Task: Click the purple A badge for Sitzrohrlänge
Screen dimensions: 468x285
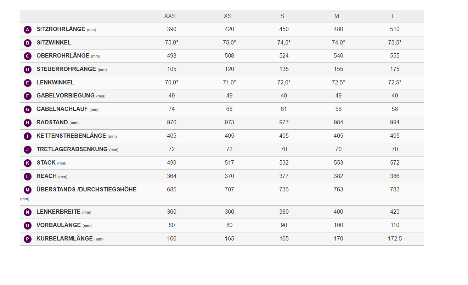Action: point(28,30)
